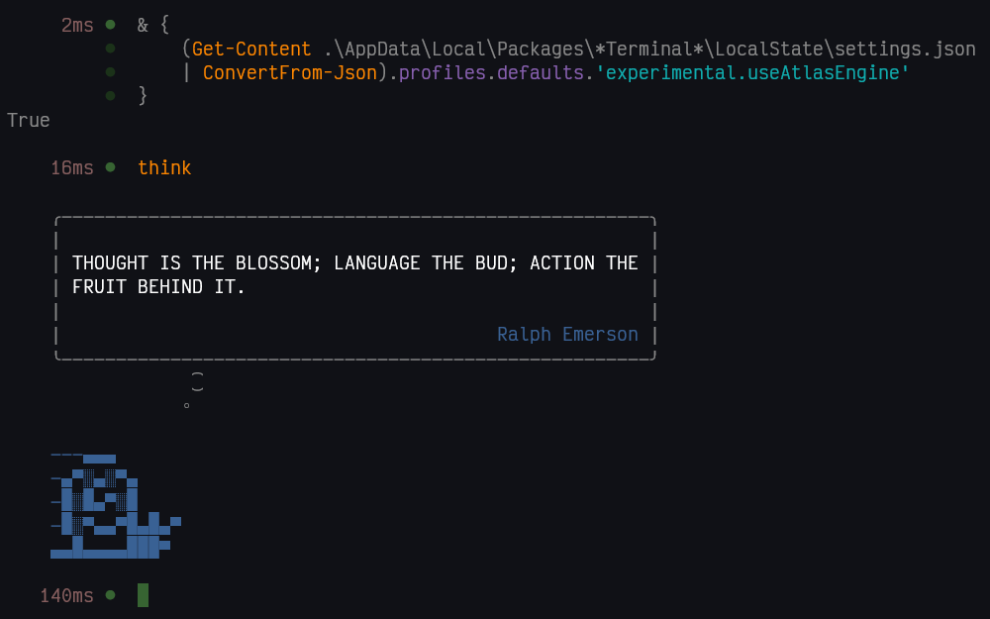The height and width of the screenshot is (619, 990).
Task: Click the blue ASCII art figure
Action: [x=114, y=507]
